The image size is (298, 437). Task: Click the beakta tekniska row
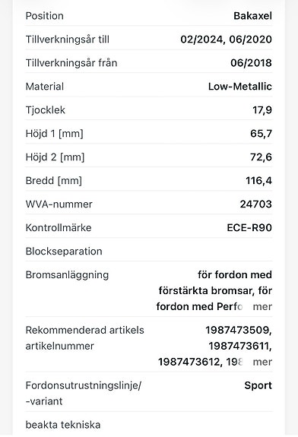coord(149,425)
